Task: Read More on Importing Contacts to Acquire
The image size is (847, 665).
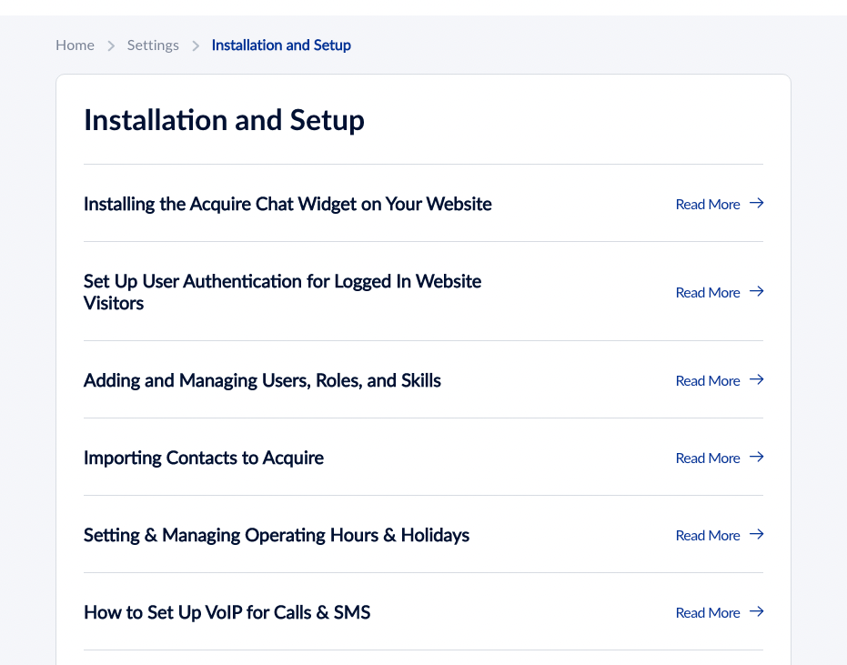Action: [708, 458]
